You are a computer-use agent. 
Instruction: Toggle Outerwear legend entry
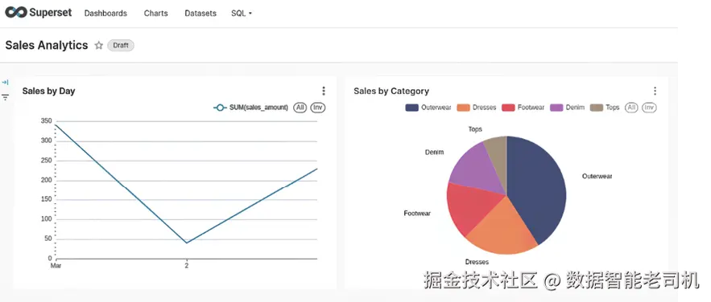(428, 108)
